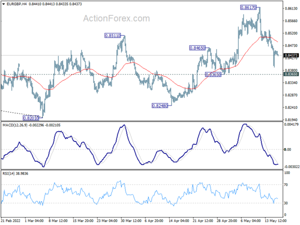Click the 0.85110 price label
The image size is (300, 225).
112,35
